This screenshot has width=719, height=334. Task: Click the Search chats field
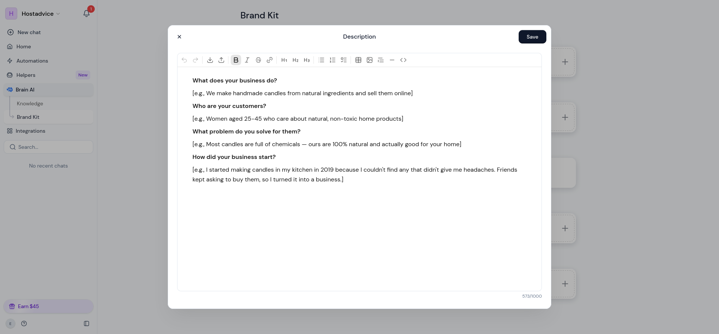pos(48,147)
